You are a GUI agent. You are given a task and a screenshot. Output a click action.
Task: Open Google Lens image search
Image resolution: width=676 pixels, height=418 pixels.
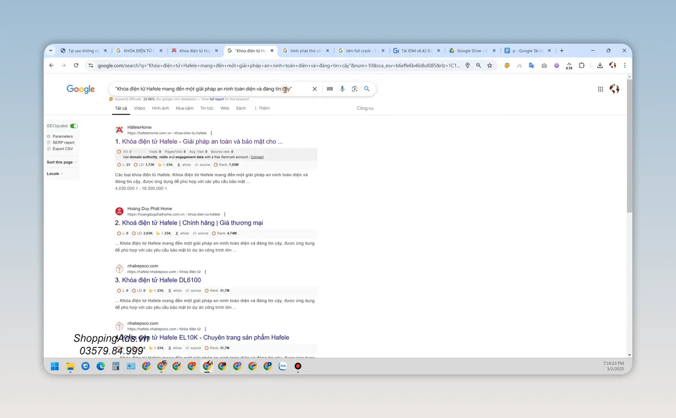(355, 89)
